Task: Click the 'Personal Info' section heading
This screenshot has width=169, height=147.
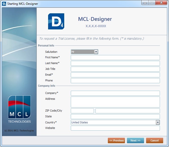Action: point(46,45)
